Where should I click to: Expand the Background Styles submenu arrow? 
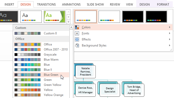(169, 45)
